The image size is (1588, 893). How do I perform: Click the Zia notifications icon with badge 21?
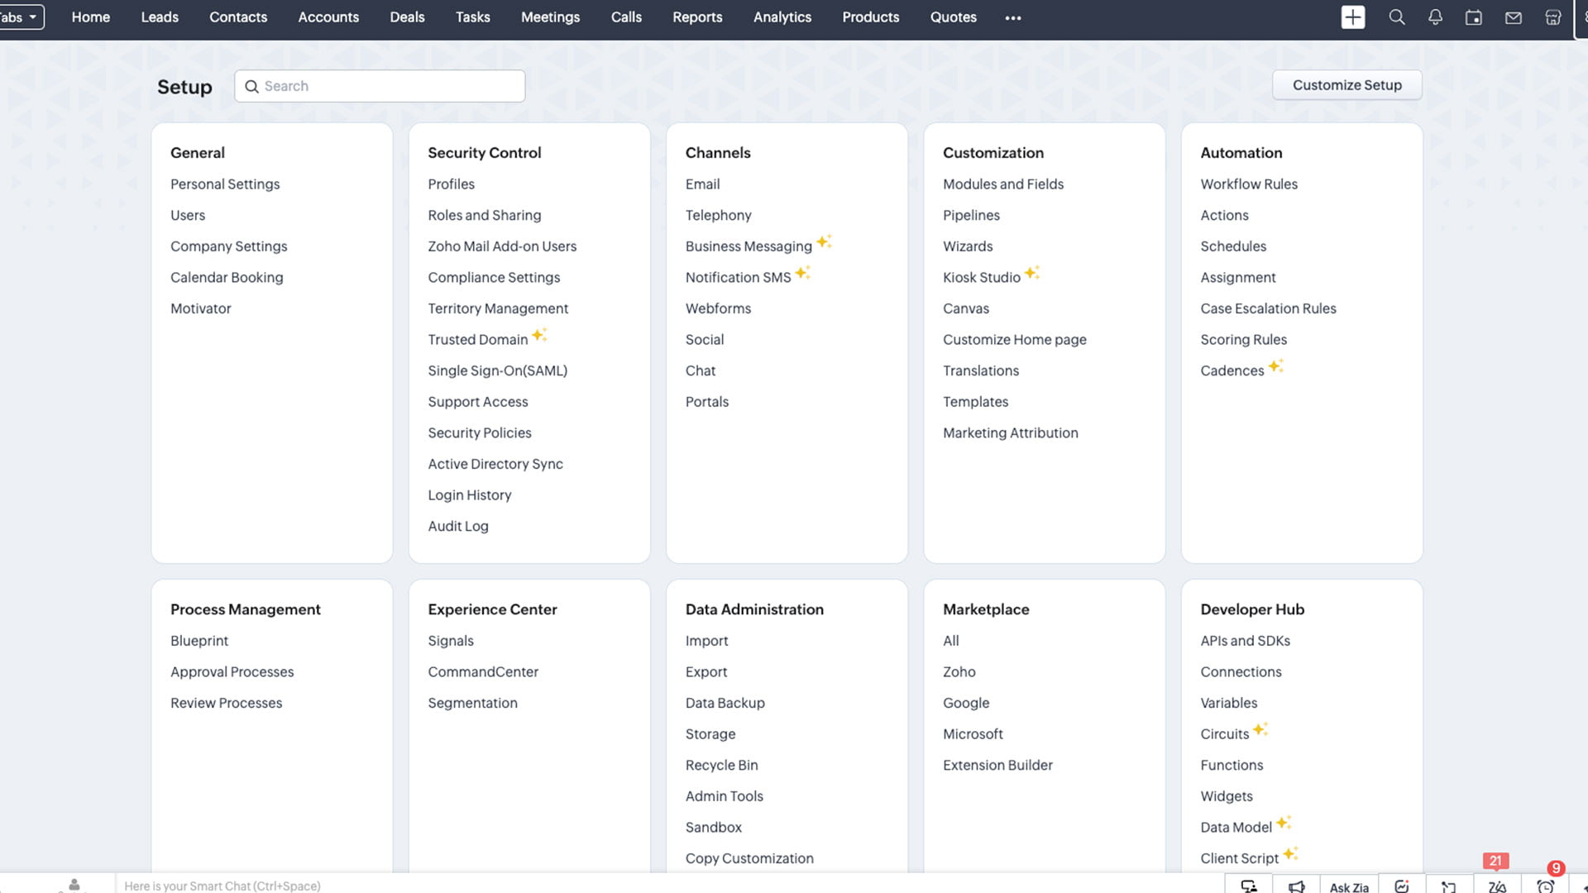(x=1497, y=886)
